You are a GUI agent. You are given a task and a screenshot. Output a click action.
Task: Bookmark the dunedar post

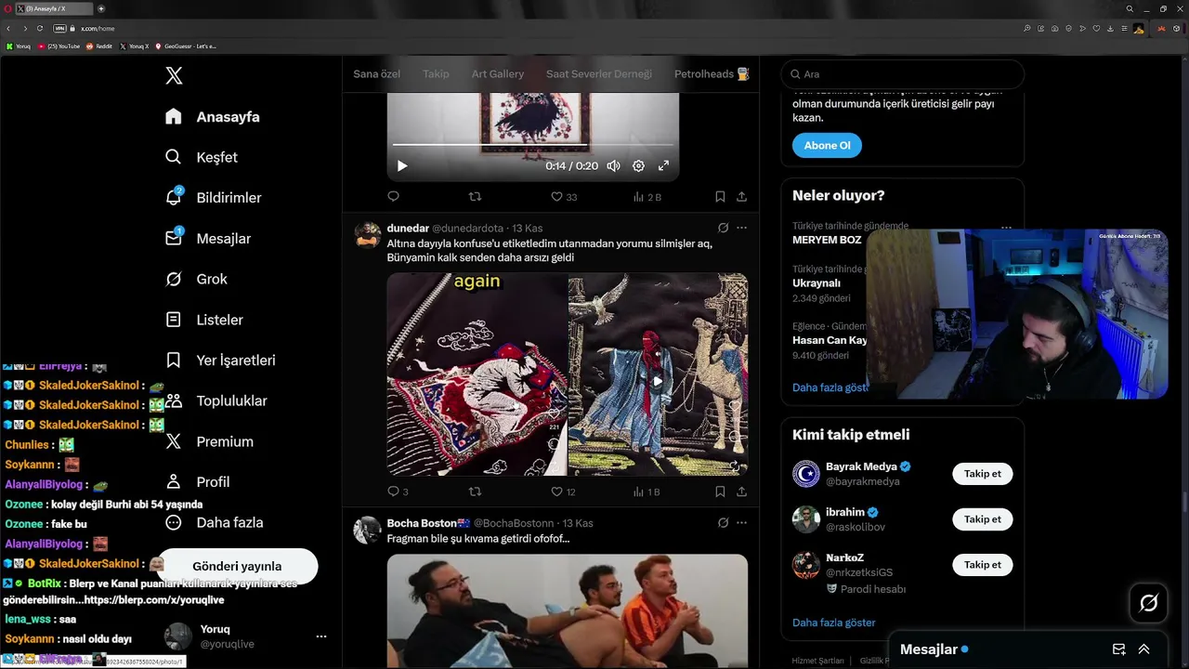tap(720, 492)
